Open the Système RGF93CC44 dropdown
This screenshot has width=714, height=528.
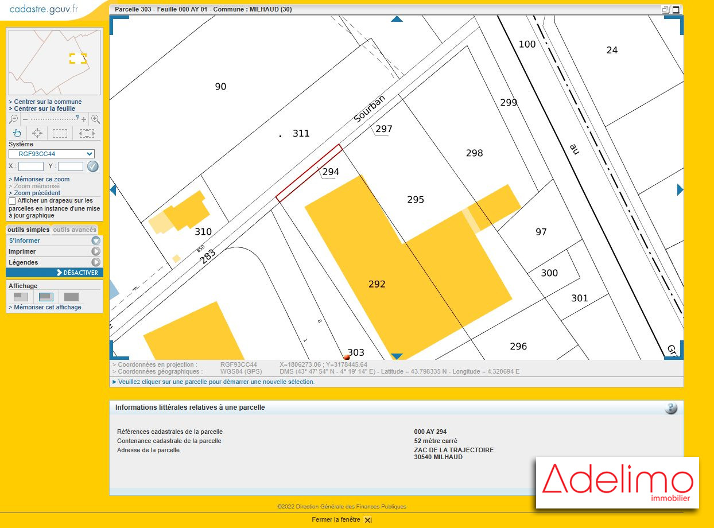coord(52,154)
